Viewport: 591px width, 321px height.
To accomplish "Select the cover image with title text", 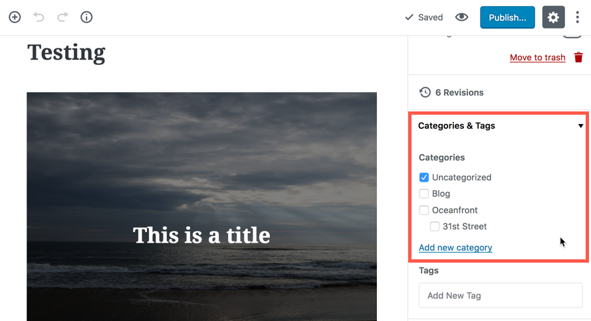I will coord(201,207).
